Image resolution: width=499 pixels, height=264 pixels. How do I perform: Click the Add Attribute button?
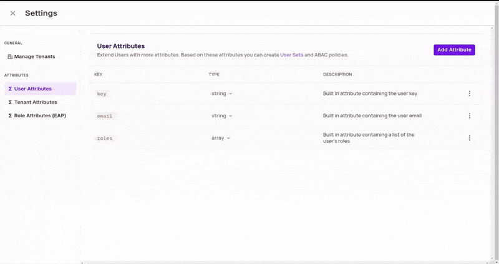coord(454,50)
